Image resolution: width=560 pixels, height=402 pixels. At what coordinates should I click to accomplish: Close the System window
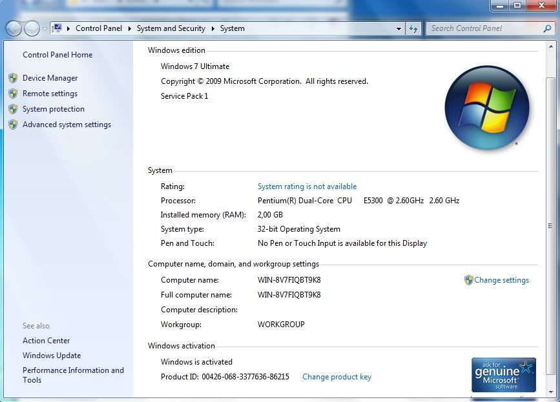point(541,6)
